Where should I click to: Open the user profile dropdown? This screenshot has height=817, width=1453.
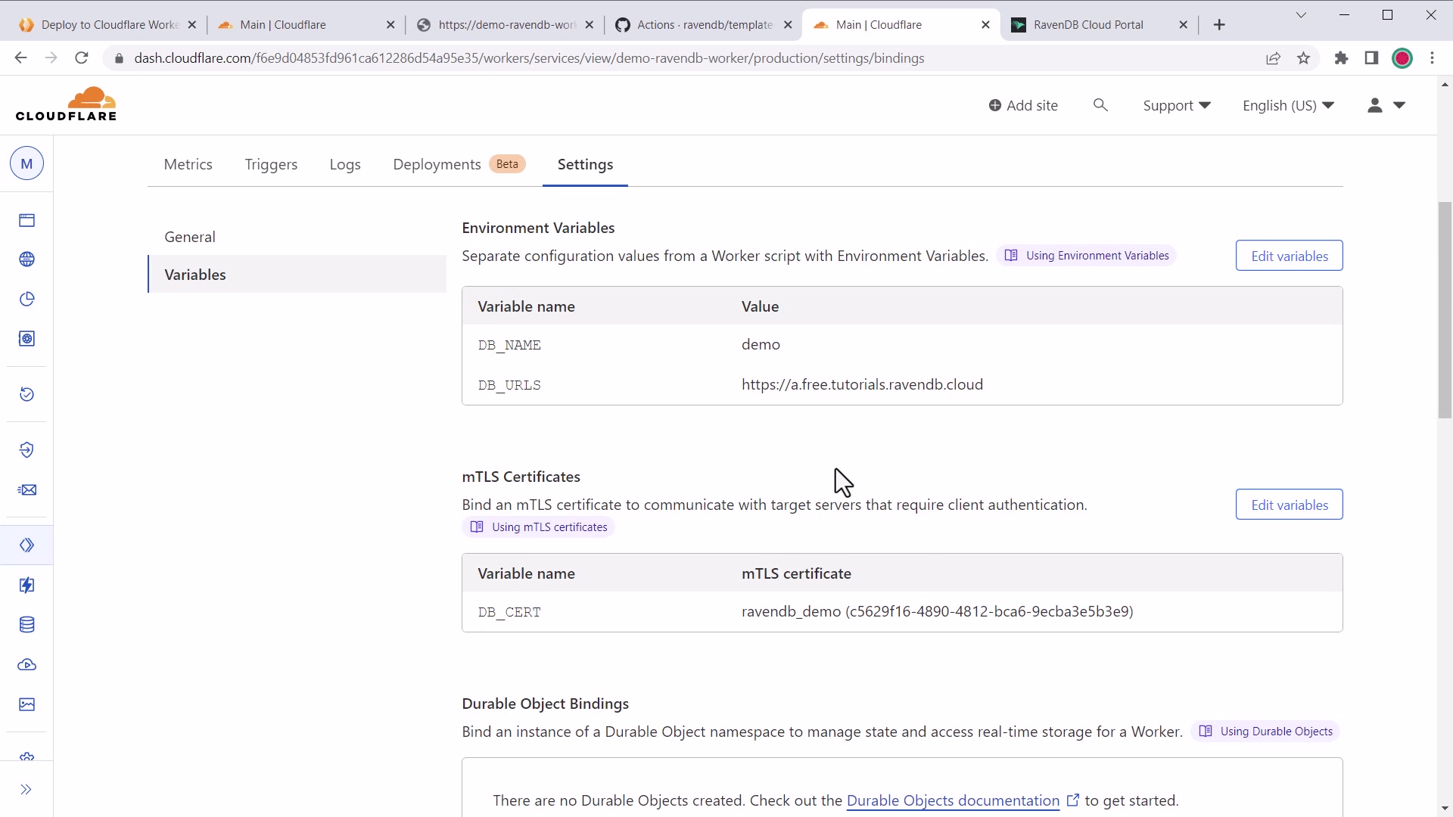point(1386,105)
